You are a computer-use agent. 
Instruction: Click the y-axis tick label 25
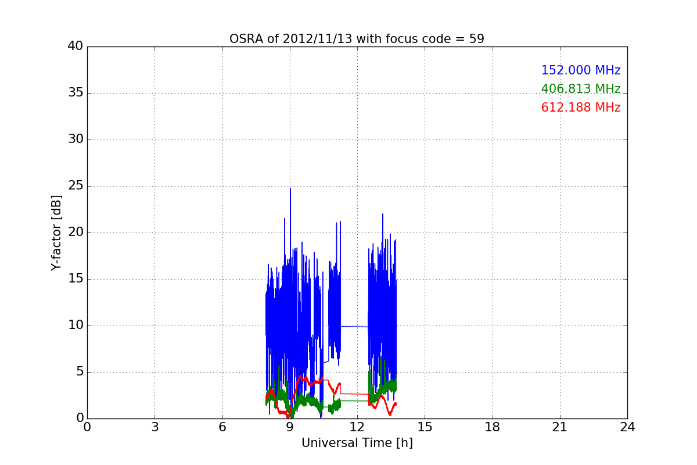click(76, 186)
